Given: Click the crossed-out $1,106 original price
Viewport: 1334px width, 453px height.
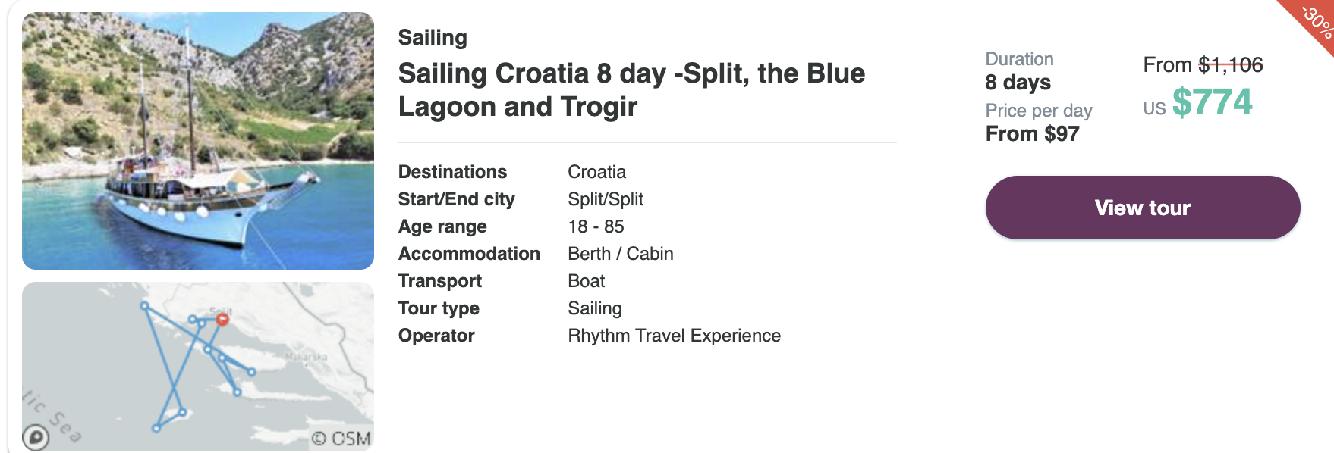Looking at the screenshot, I should click(1230, 65).
